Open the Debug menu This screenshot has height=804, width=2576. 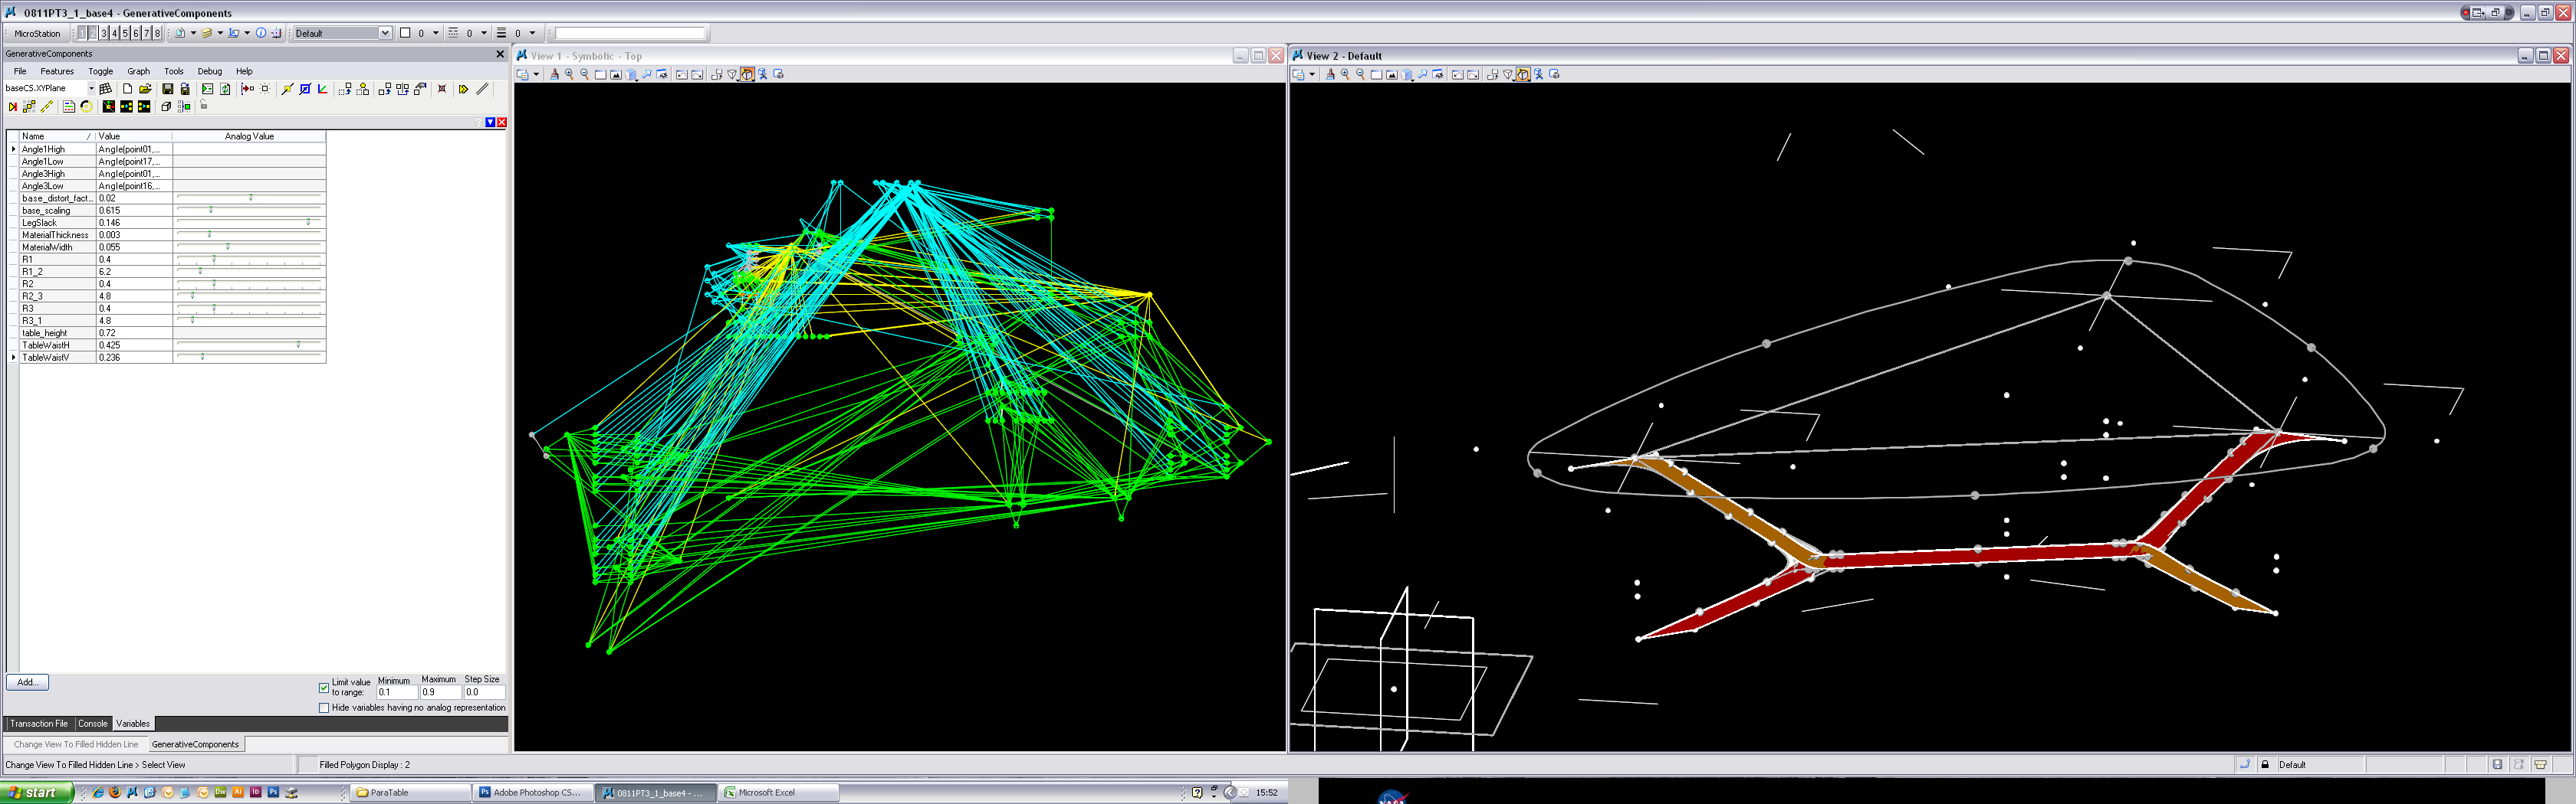click(210, 72)
